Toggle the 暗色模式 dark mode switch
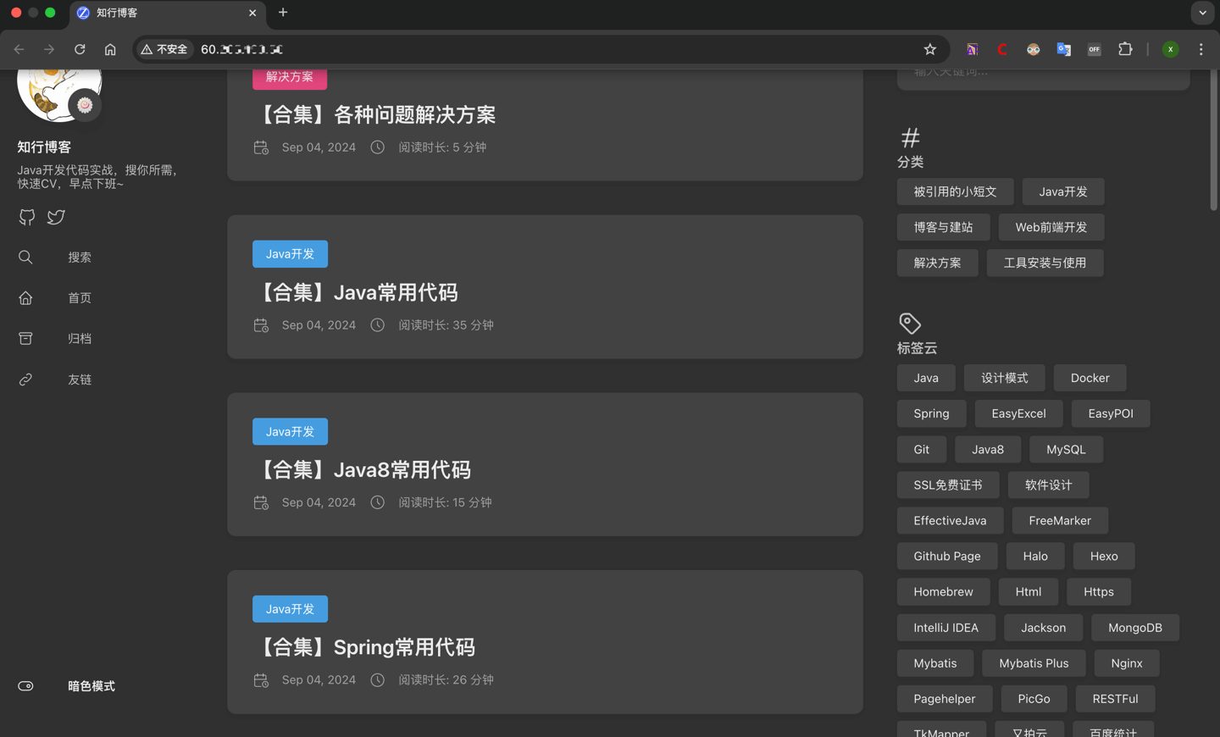The height and width of the screenshot is (737, 1220). [x=25, y=686]
